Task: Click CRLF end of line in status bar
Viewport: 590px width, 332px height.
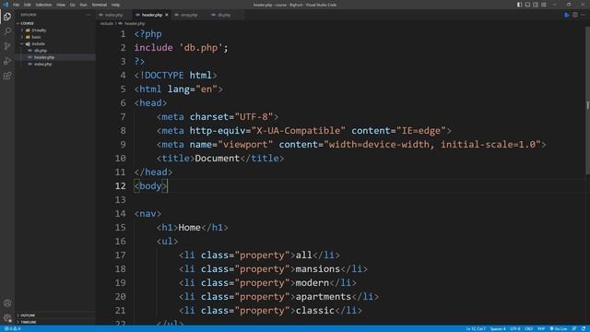Action: (x=529, y=328)
